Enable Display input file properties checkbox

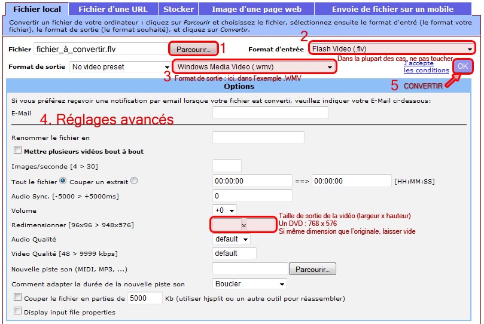click(17, 311)
